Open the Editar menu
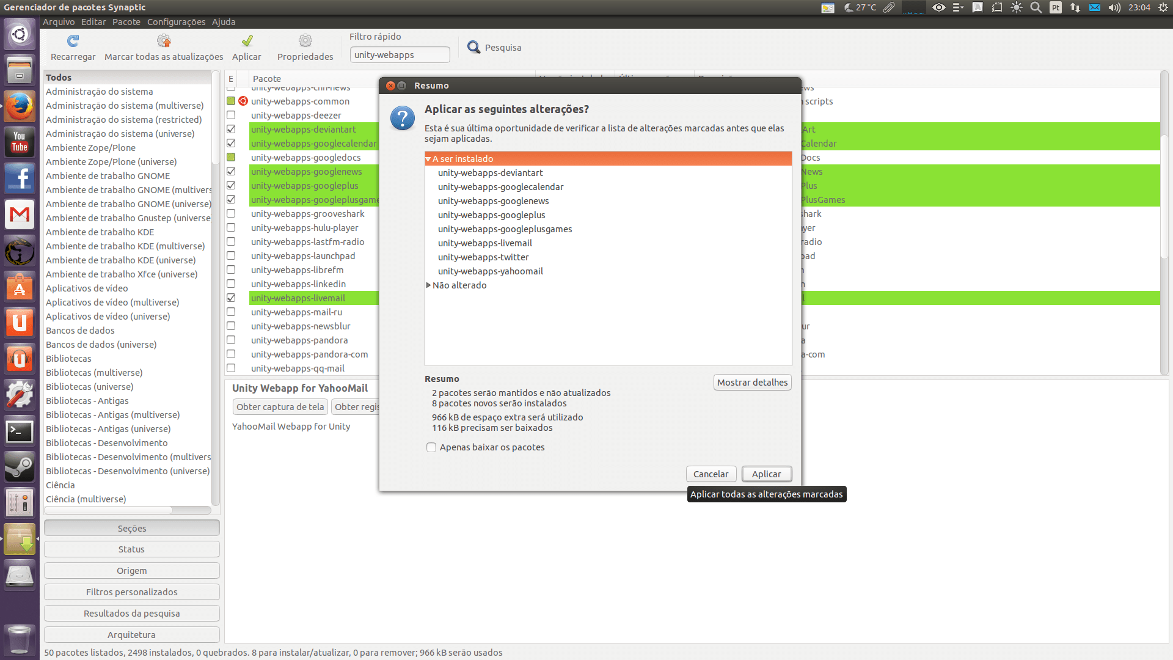This screenshot has height=660, width=1173. point(93,22)
